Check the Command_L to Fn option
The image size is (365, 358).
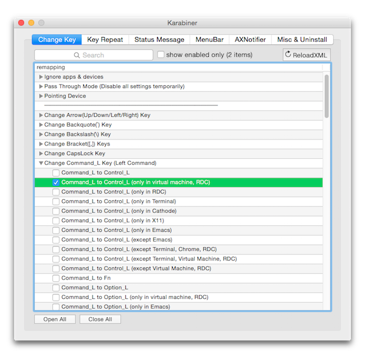click(x=56, y=278)
